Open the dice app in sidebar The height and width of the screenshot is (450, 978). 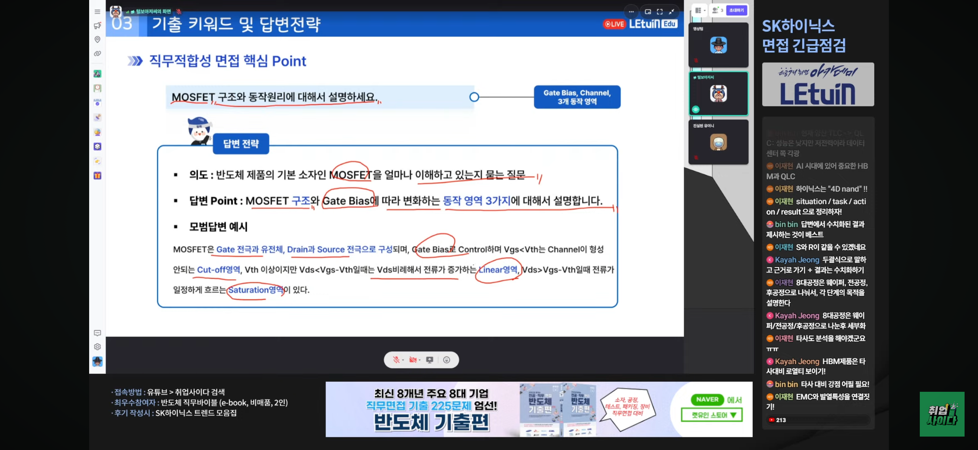pos(98,147)
